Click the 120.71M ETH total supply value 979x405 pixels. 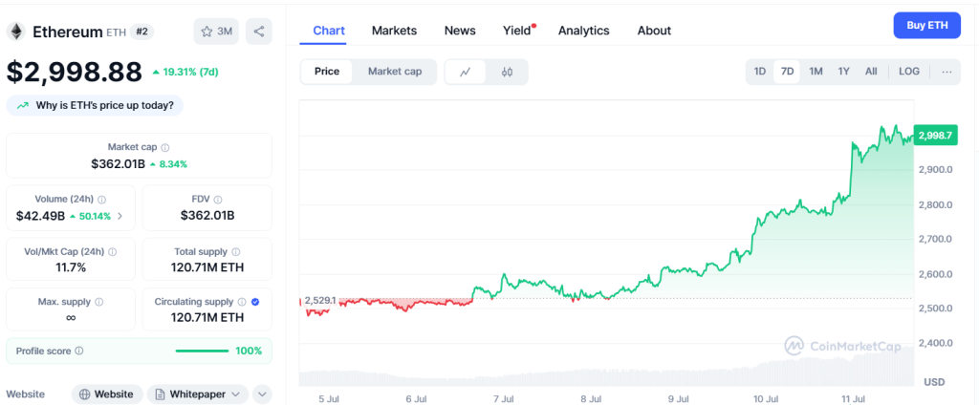coord(207,267)
